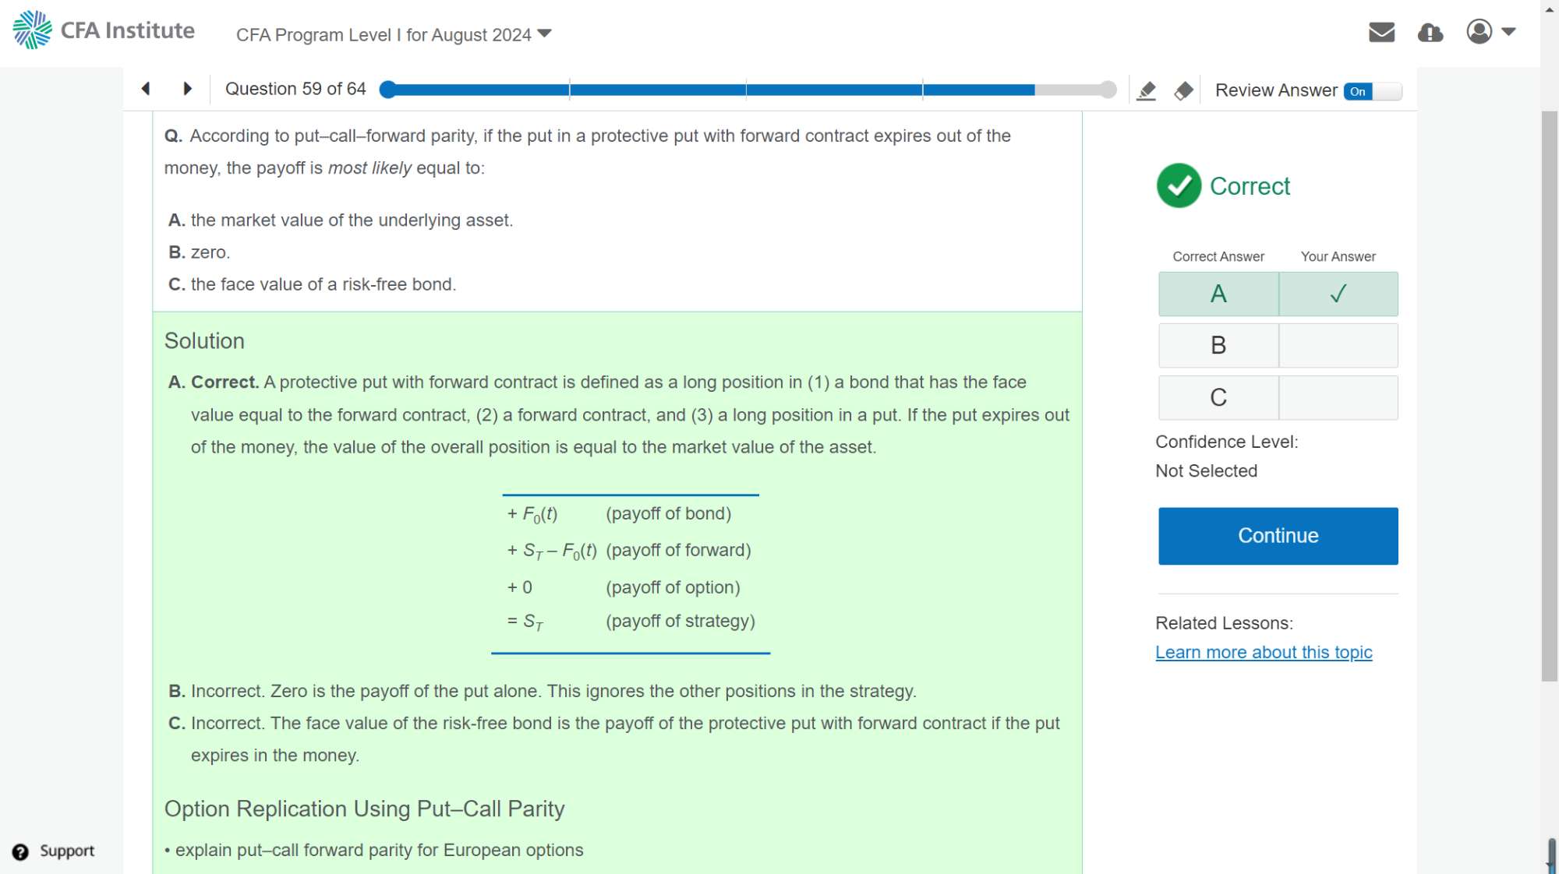Click the page vertical scrollbar
This screenshot has height=874, width=1559.
pos(1549,397)
